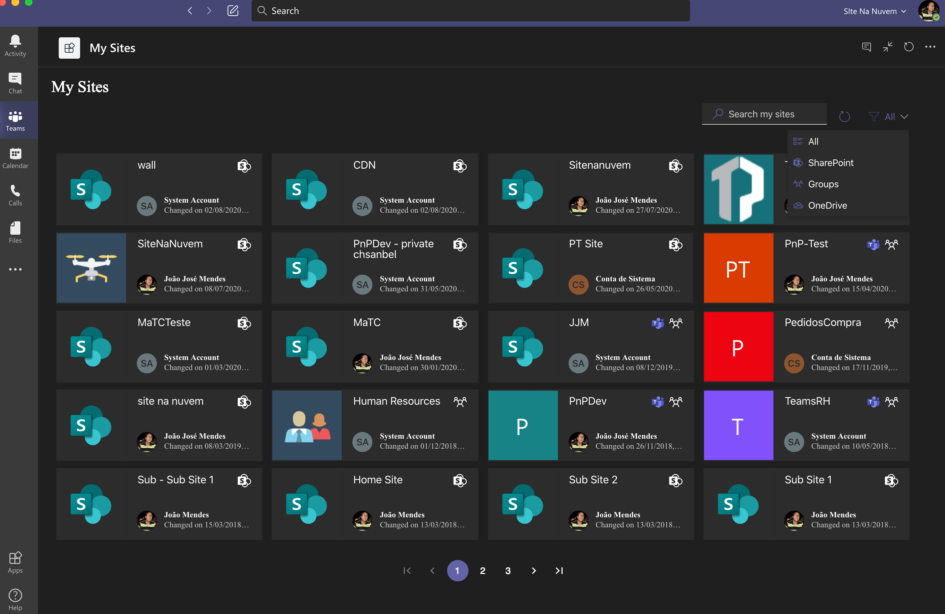Image resolution: width=945 pixels, height=614 pixels.
Task: Click the Teams icon on JJM card
Action: tap(658, 323)
